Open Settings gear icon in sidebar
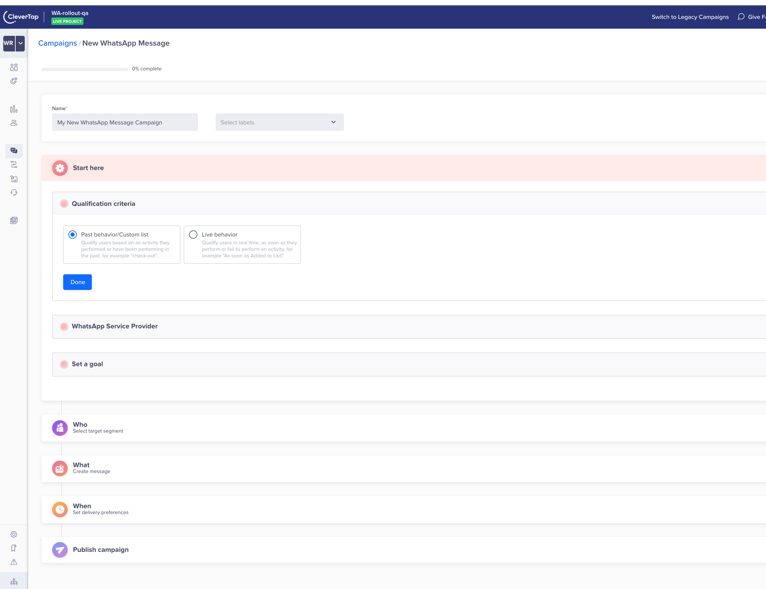766x589 pixels. click(14, 534)
